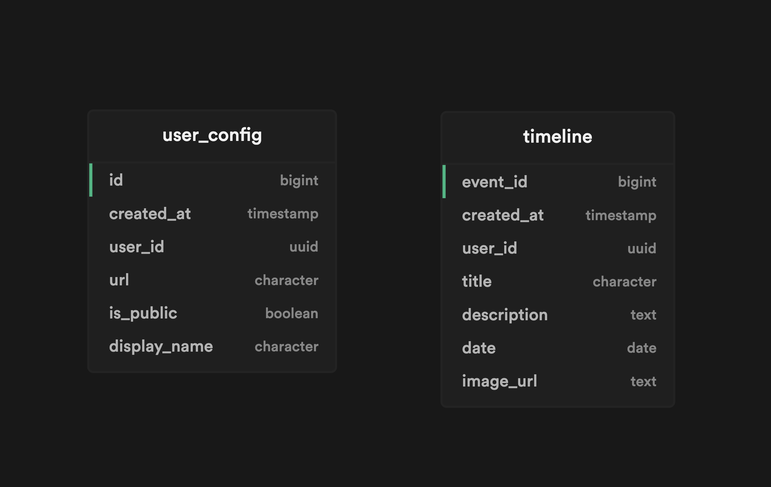771x487 pixels.
Task: Select the image_url column name
Action: [499, 381]
